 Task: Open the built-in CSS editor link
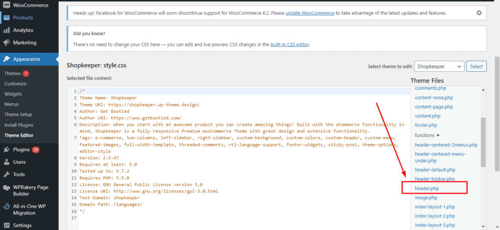pyautogui.click(x=290, y=44)
